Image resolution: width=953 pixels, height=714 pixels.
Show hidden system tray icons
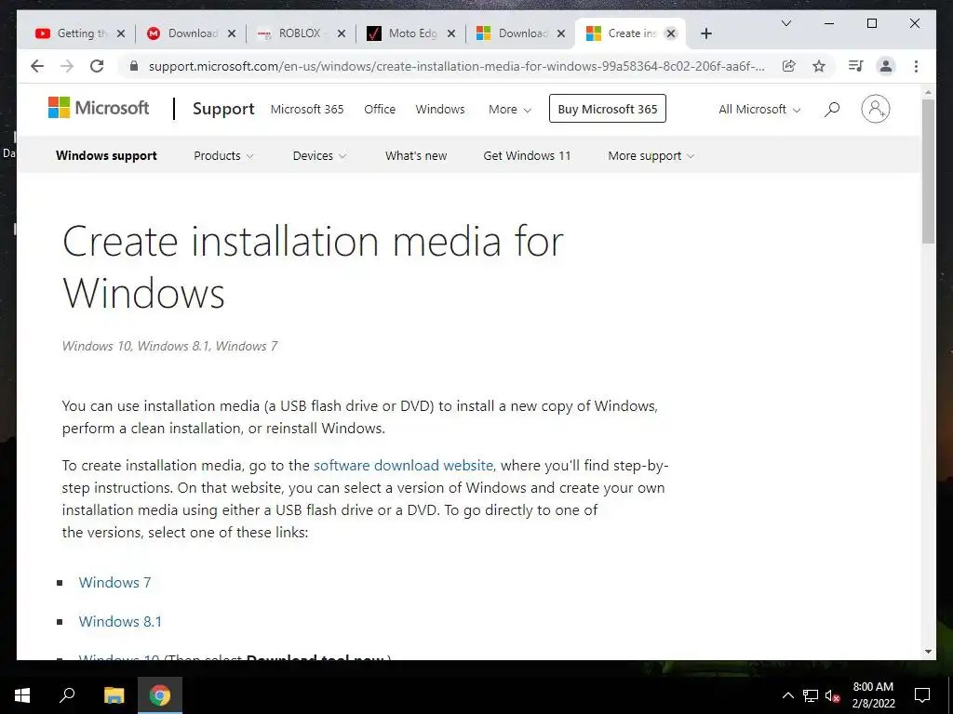pyautogui.click(x=787, y=695)
